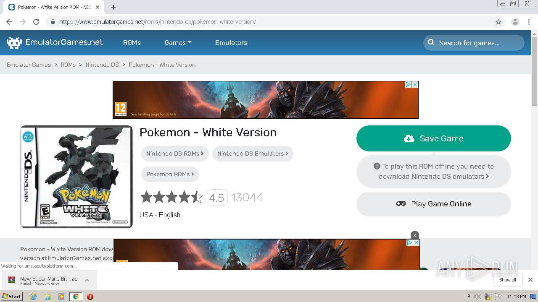
Task: Click the AdChoices icon on top banner
Action: tap(408, 84)
